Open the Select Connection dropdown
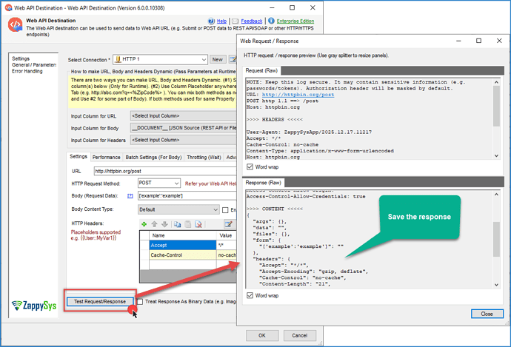This screenshot has width=511, height=347. point(204,59)
